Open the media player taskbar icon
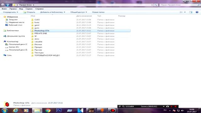Viewport: 201px width, 113px height. [x=26, y=110]
